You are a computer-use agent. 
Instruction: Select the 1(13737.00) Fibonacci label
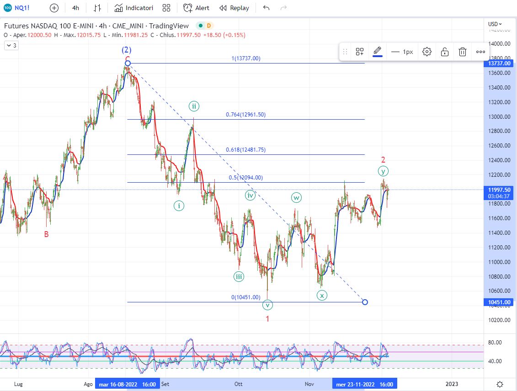coord(245,58)
